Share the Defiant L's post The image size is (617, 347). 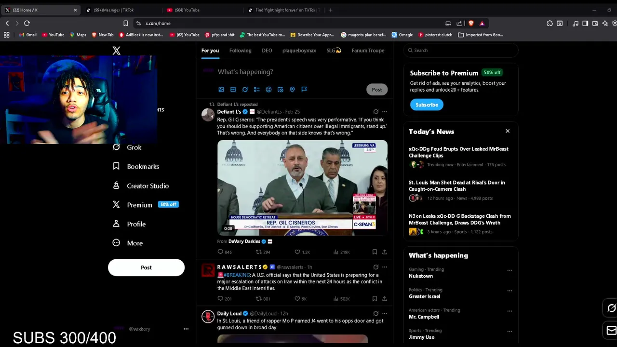[x=384, y=252]
